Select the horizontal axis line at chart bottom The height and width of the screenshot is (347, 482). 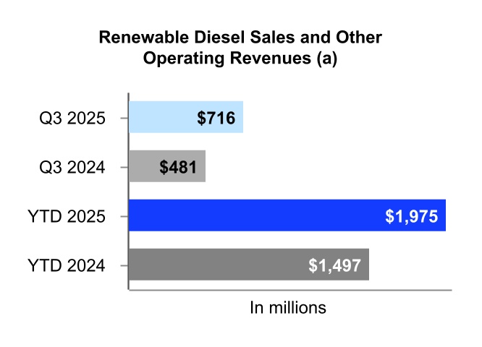pos(289,291)
